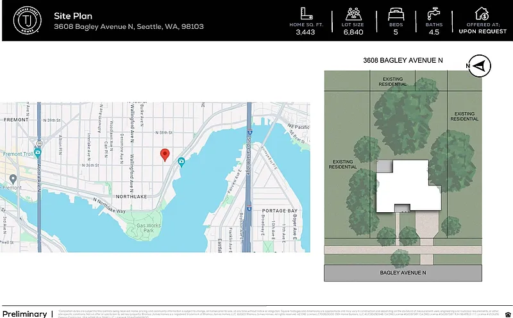513x318 pixels.
Task: Click the baths faucet icon
Action: (434, 13)
